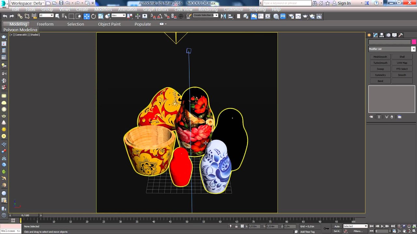Apply the UVW Map modifier button
The height and width of the screenshot is (234, 417).
pos(402,63)
